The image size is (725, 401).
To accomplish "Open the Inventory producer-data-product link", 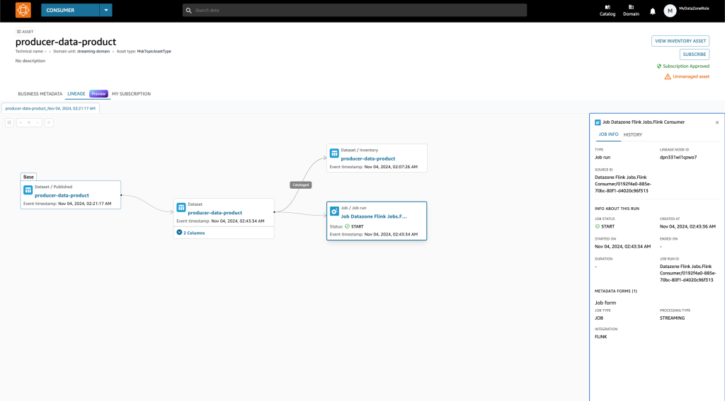I will click(x=367, y=158).
